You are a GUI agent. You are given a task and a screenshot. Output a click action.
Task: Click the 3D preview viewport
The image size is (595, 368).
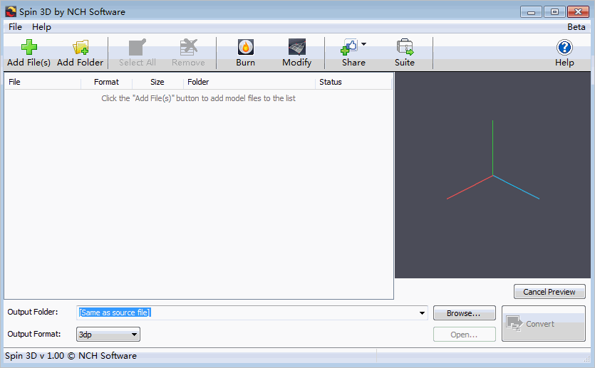tap(492, 175)
